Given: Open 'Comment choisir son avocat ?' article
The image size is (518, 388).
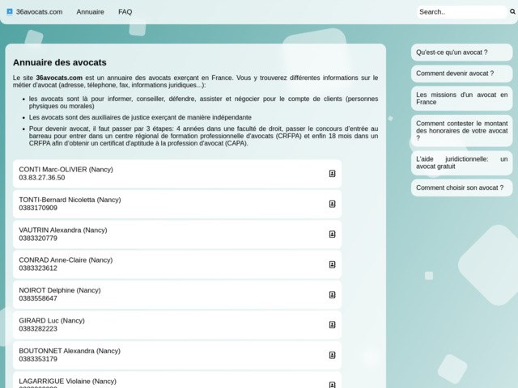Looking at the screenshot, I should [x=461, y=188].
